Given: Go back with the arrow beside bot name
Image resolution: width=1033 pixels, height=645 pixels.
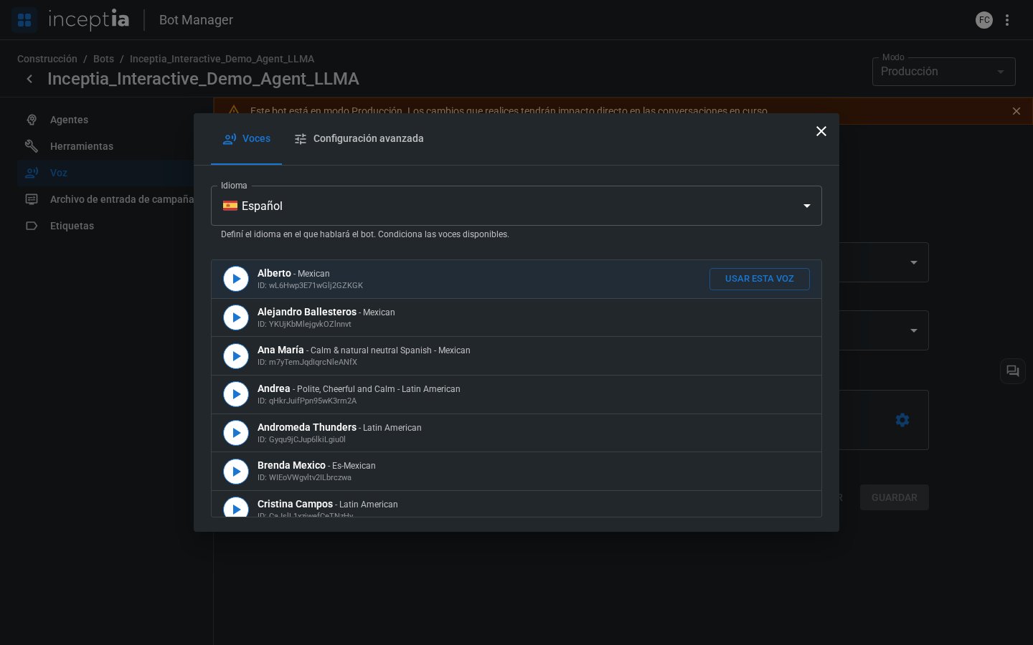Looking at the screenshot, I should point(29,79).
